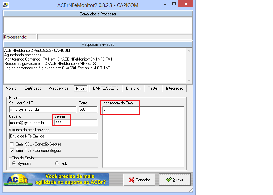Click the 'Log de comandos será gravado em' line
This screenshot has width=273, height=195.
tap(57, 68)
